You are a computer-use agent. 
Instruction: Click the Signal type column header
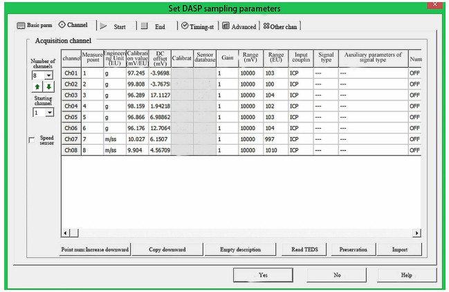click(326, 58)
